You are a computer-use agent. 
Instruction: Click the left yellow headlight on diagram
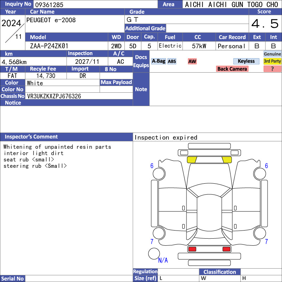(x=192, y=160)
